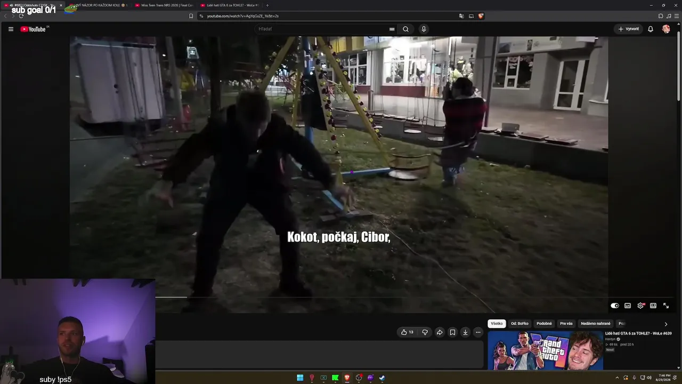This screenshot has width=682, height=384.
Task: Save the video to a playlist
Action: pyautogui.click(x=452, y=332)
